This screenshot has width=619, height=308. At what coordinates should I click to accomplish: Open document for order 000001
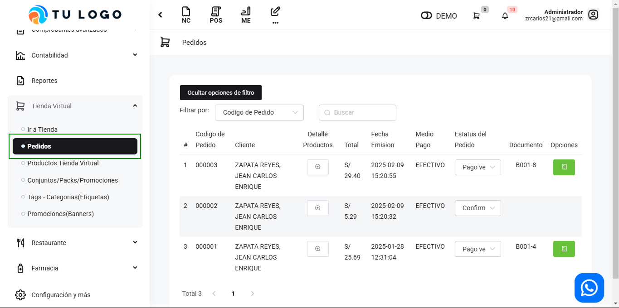[x=564, y=249]
